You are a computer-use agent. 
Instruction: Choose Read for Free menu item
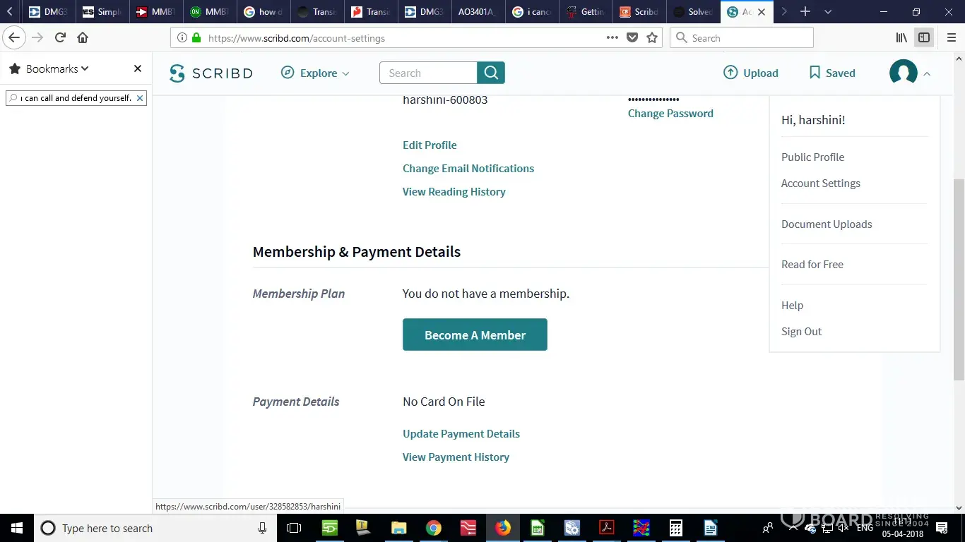tap(812, 265)
